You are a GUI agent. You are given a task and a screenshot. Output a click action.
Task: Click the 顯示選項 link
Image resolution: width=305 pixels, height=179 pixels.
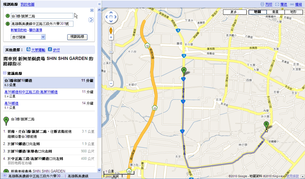[x=36, y=30]
